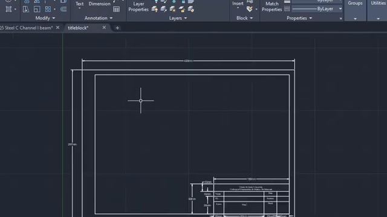Click the Edit Attributes icon in Block panel
The width and height of the screenshot is (387, 217).
coord(250,10)
